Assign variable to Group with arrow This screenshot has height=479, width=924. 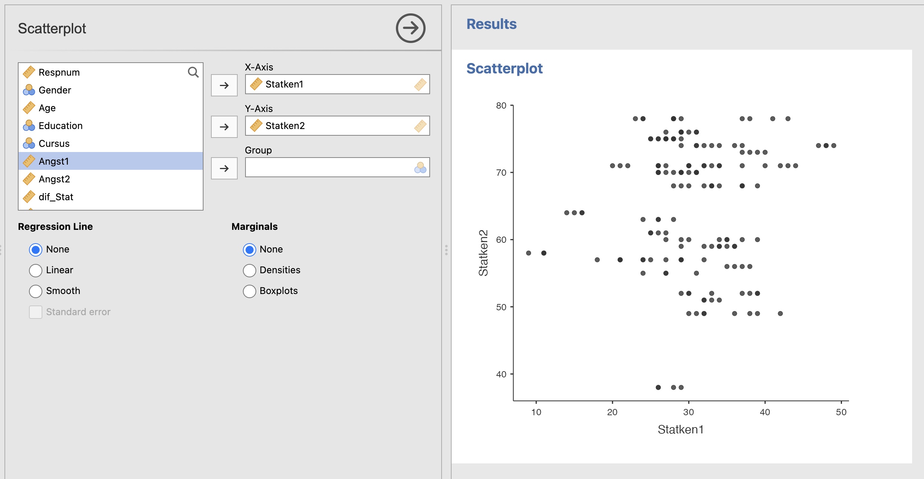(x=224, y=168)
